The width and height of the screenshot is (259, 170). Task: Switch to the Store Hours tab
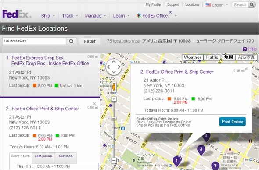[21, 156]
